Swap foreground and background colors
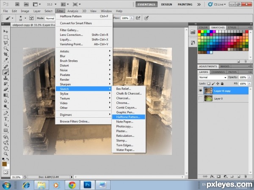The height and width of the screenshot is (190, 254). 8,159
